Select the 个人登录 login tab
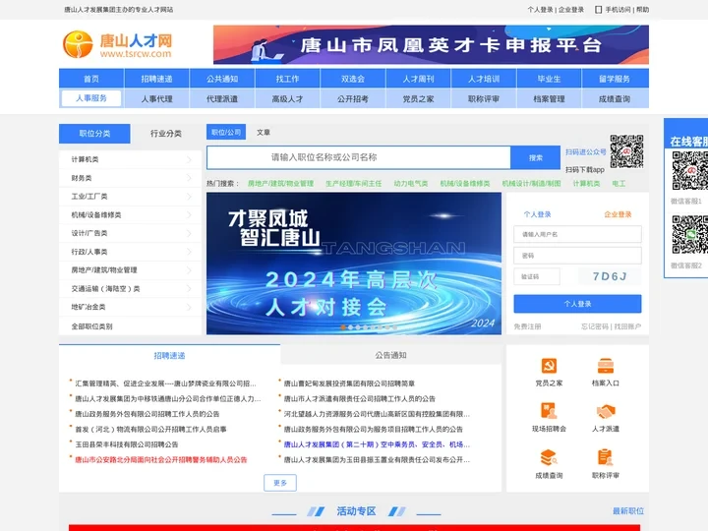Screen dimensions: 708x531 point(537,214)
